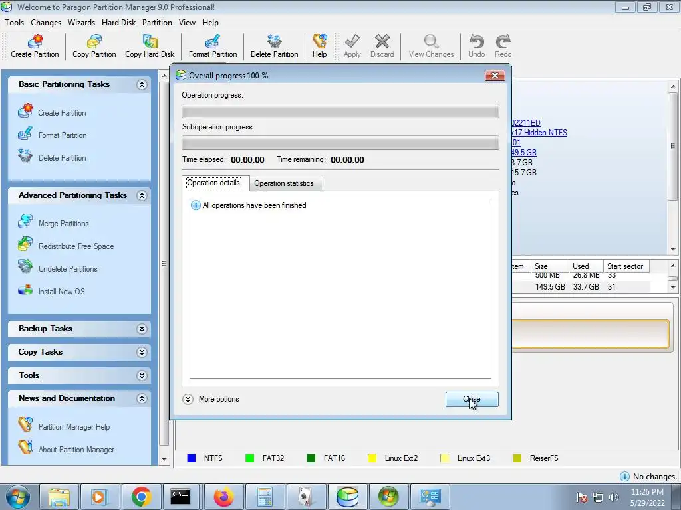The width and height of the screenshot is (681, 510).
Task: Click the properties panel scroll down arrow
Action: tap(673, 250)
